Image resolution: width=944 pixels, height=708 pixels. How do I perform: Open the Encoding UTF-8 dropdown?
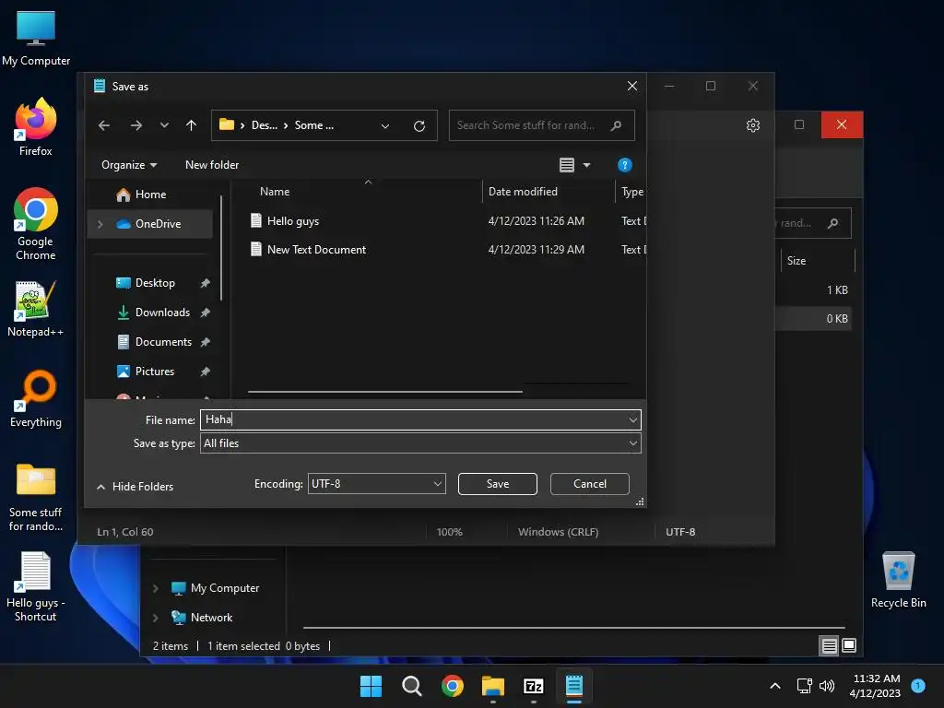point(376,483)
